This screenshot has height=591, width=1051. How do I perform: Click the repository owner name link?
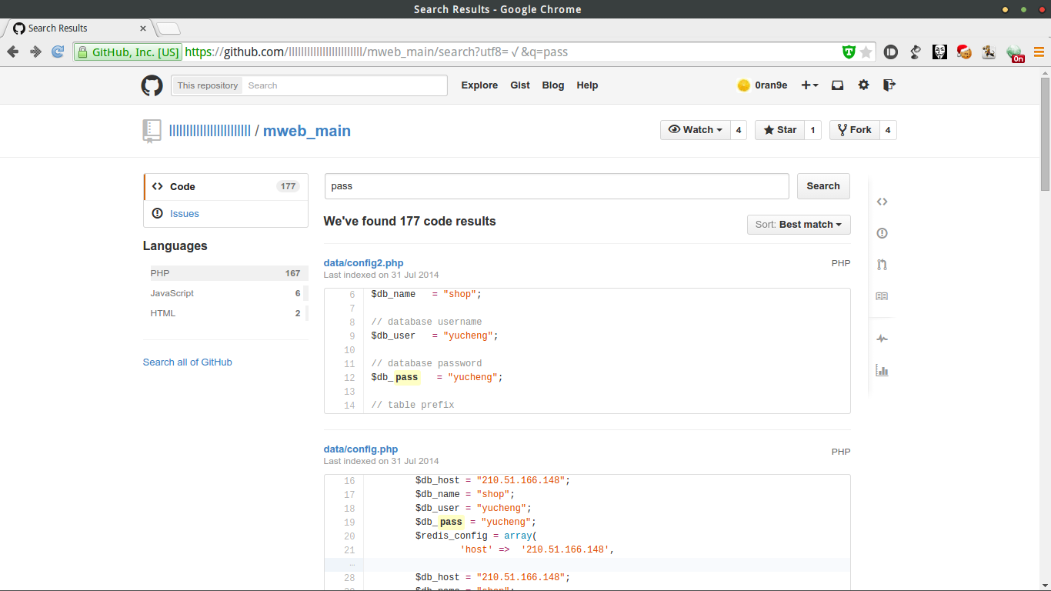point(210,131)
